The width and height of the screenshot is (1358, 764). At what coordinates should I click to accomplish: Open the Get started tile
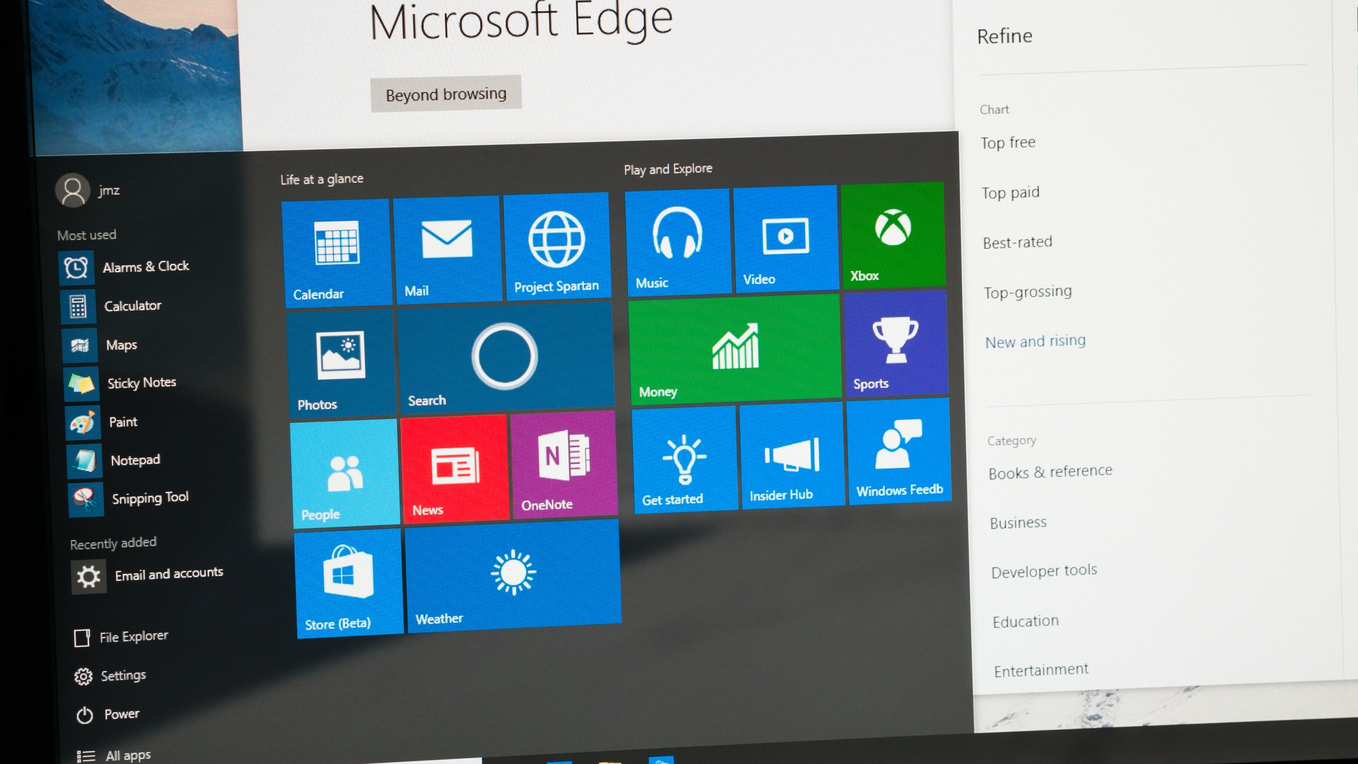point(684,458)
